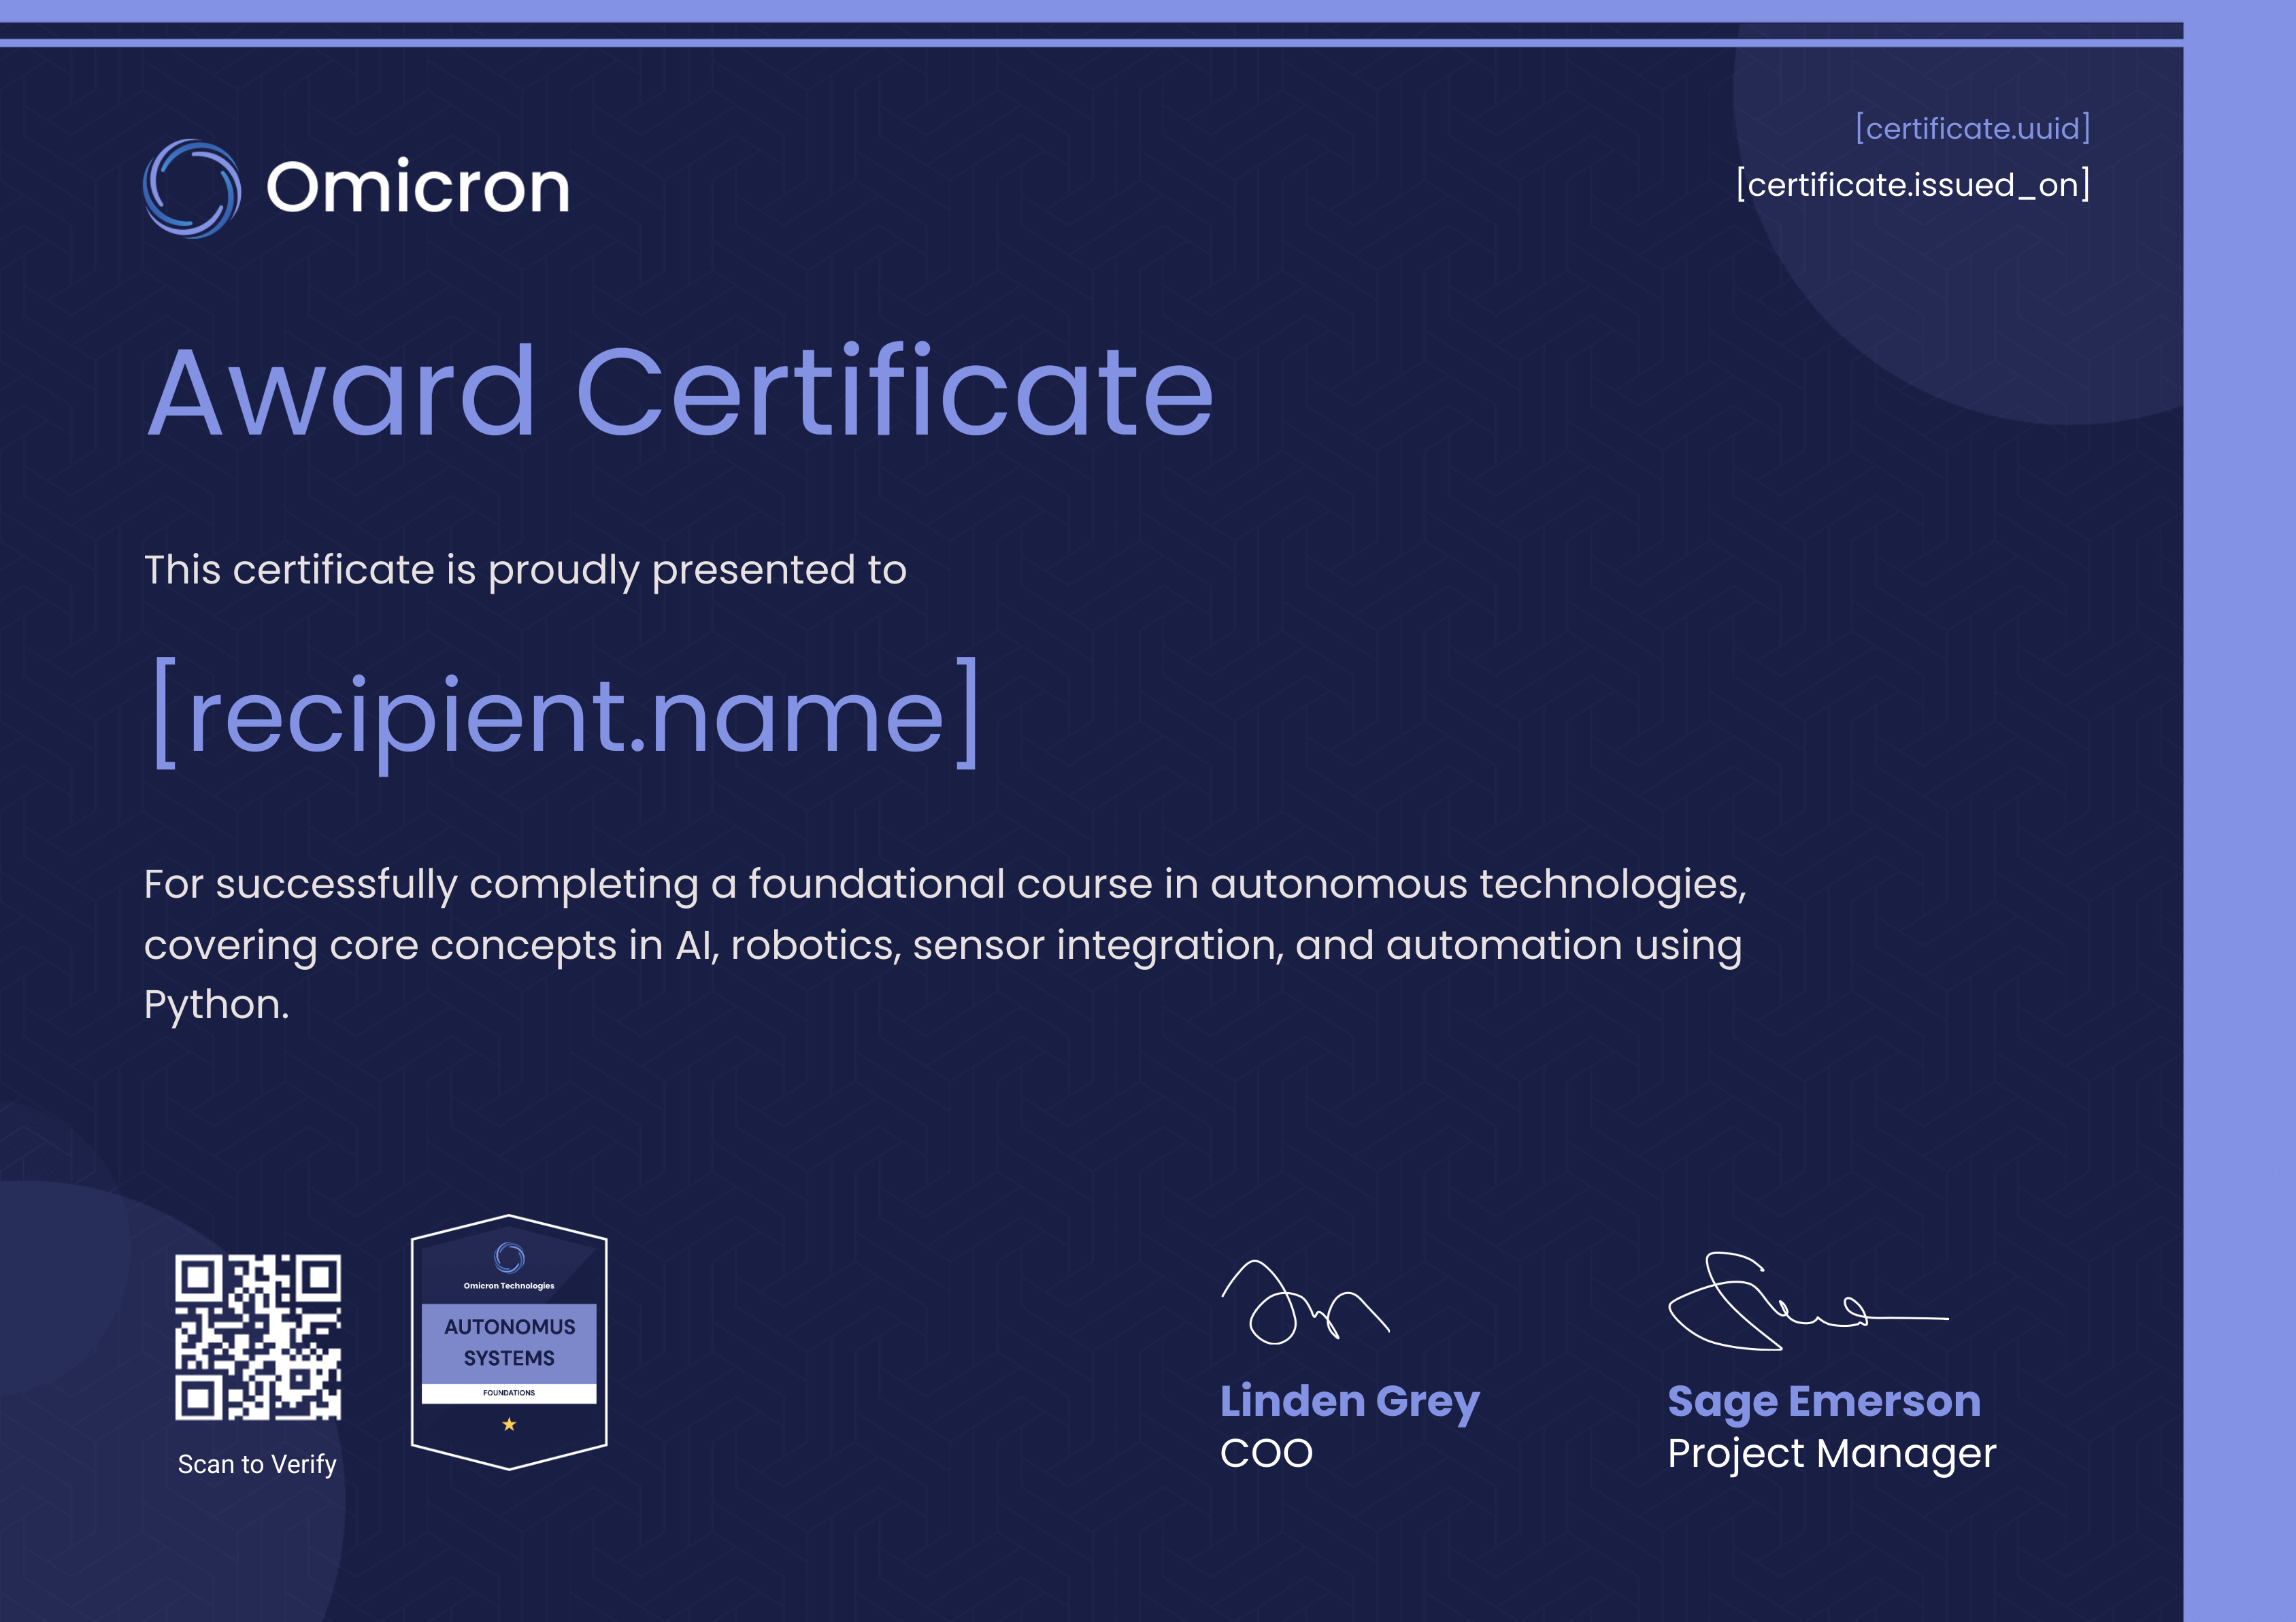
Task: Click the Scan to Verify label
Action: point(257,1464)
